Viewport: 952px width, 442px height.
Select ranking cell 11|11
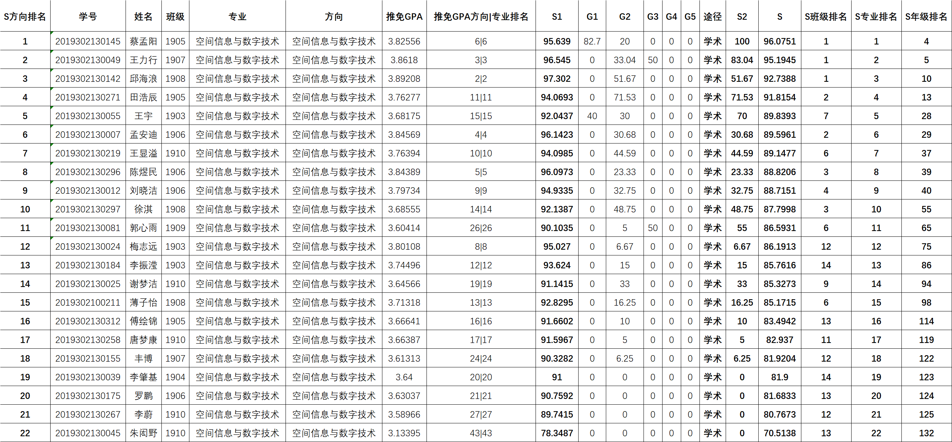click(x=481, y=97)
